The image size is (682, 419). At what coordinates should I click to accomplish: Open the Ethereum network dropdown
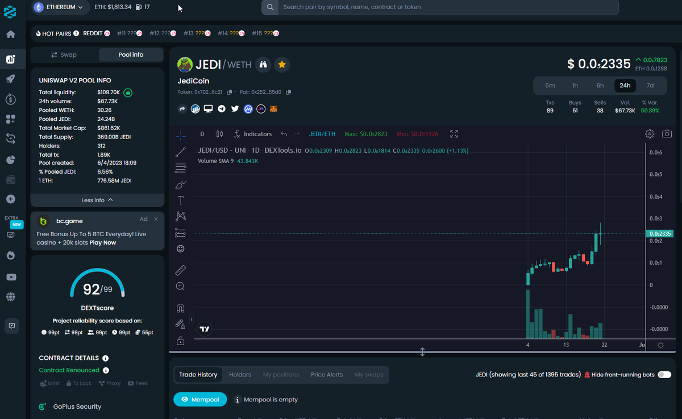coord(60,7)
